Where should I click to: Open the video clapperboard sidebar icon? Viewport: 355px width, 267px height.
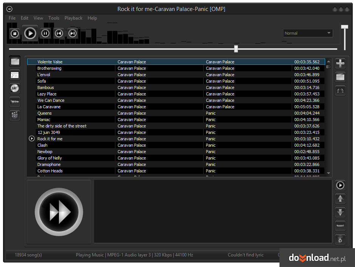coord(15,115)
